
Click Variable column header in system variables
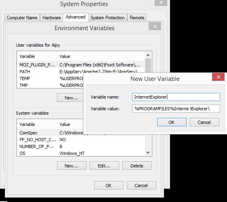click(37, 124)
